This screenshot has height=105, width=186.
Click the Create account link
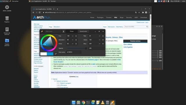coord(140,22)
